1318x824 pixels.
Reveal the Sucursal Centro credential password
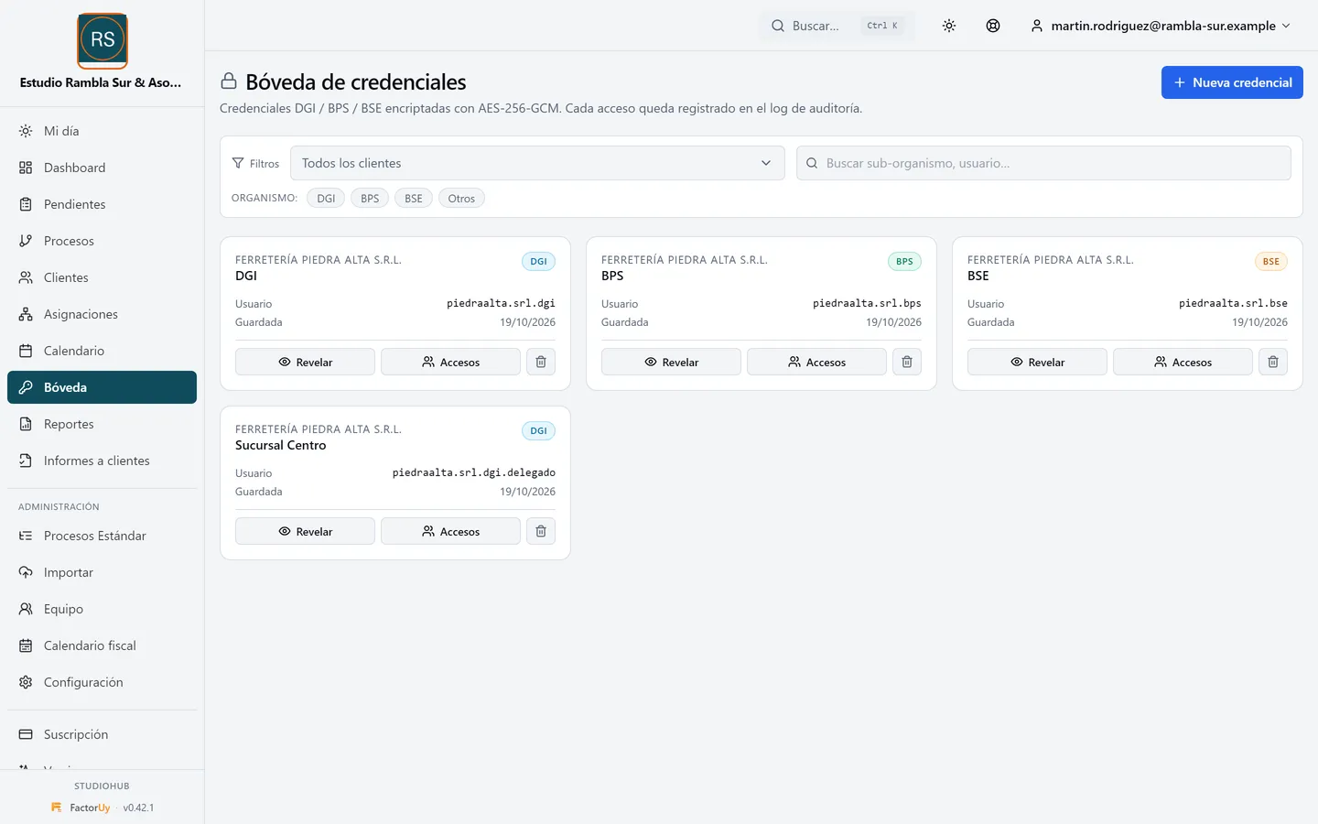(305, 531)
